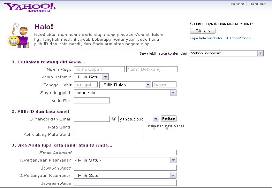Open the first Pertanyaan Keamanan dropdown
Viewport: 272px width, 188px height.
pyautogui.click(x=125, y=160)
